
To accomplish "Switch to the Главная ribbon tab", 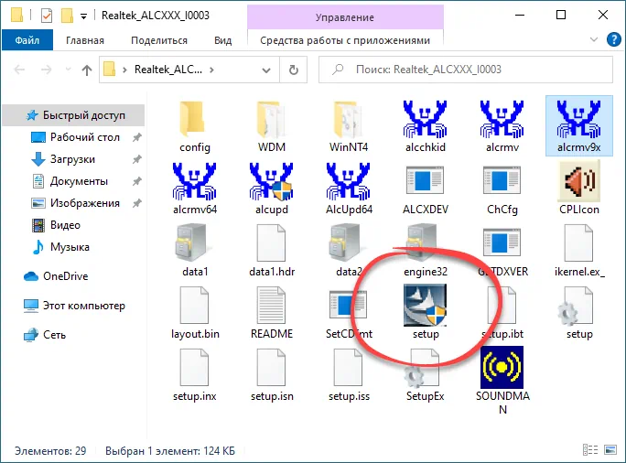I will point(84,40).
